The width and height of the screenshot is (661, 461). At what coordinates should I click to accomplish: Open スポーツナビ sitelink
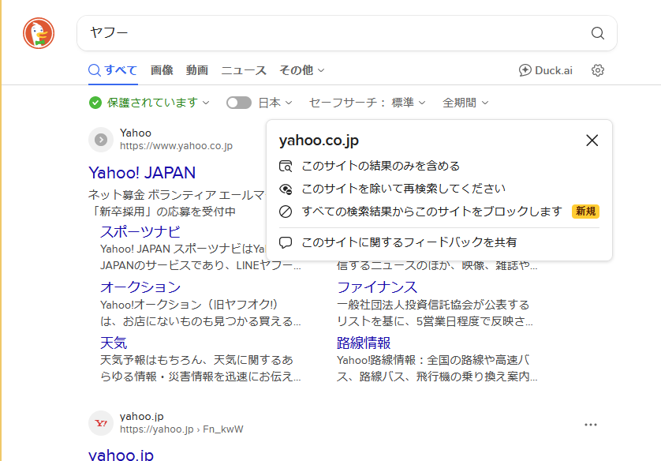(x=140, y=231)
